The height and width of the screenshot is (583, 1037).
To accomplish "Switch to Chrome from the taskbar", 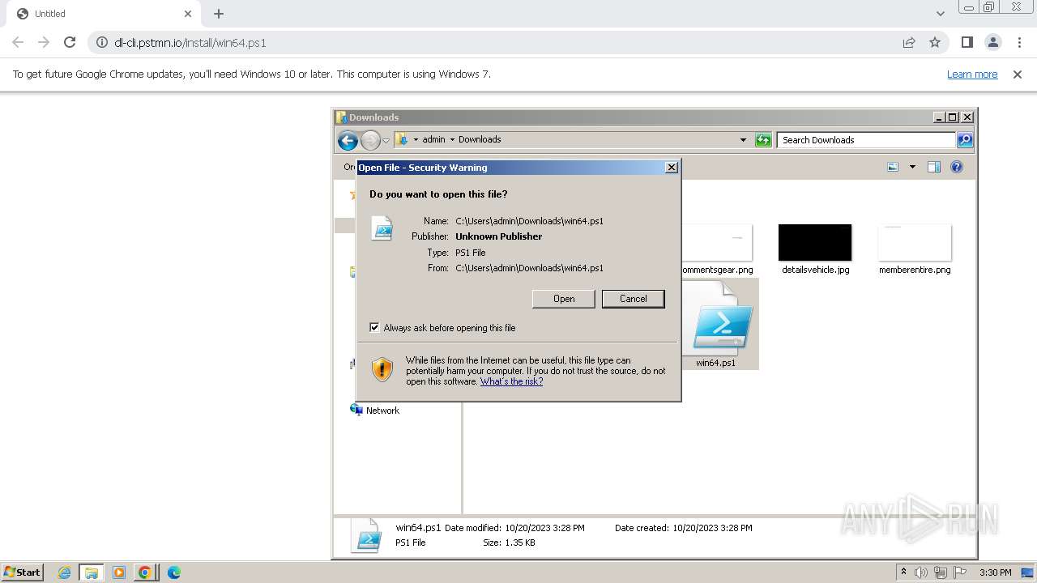I will 145,572.
